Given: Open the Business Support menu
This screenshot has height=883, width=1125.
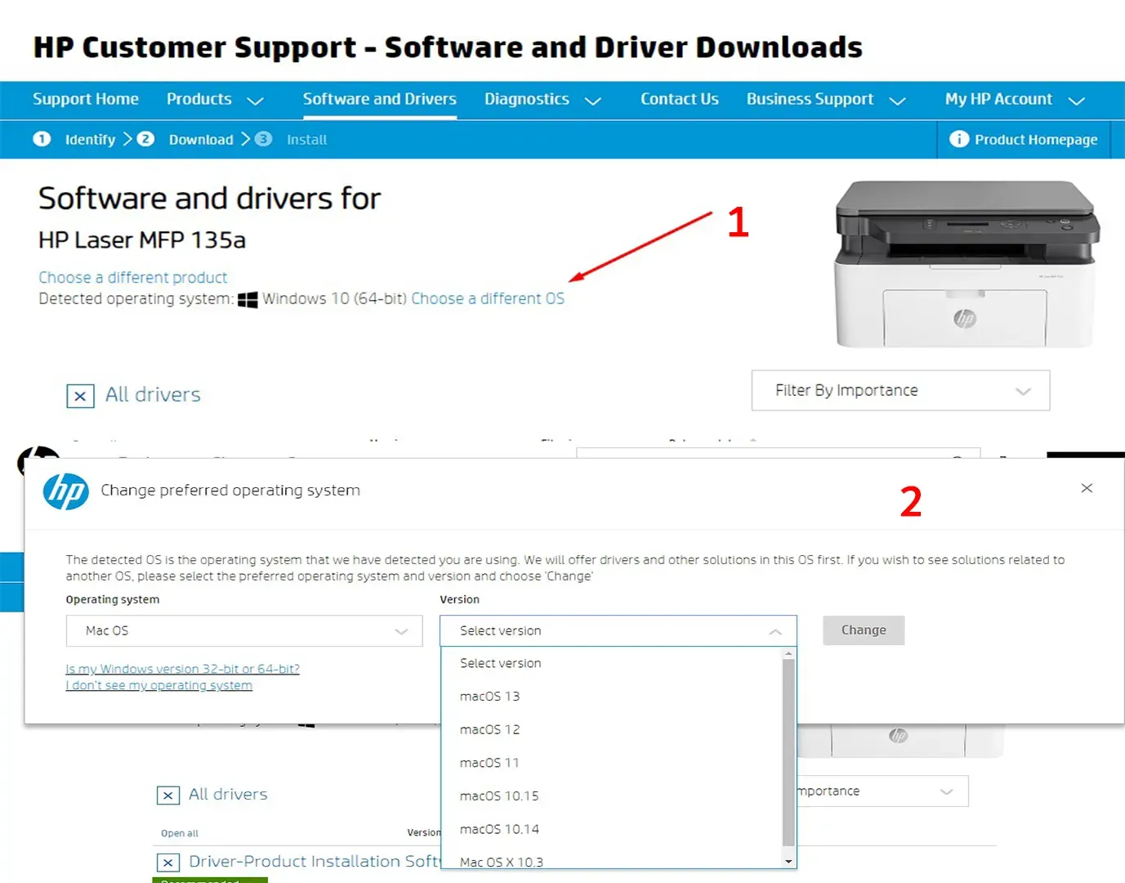Looking at the screenshot, I should pyautogui.click(x=810, y=99).
